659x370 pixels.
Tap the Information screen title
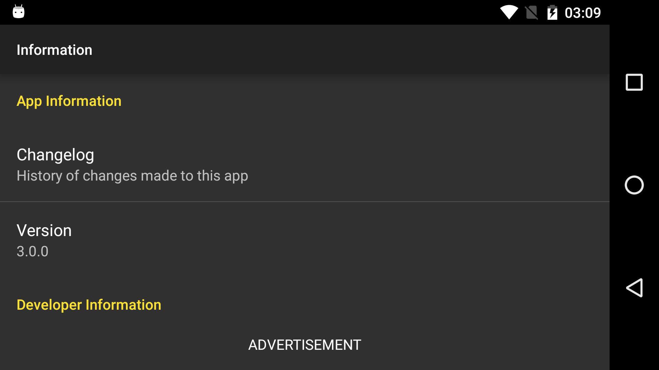tap(55, 50)
